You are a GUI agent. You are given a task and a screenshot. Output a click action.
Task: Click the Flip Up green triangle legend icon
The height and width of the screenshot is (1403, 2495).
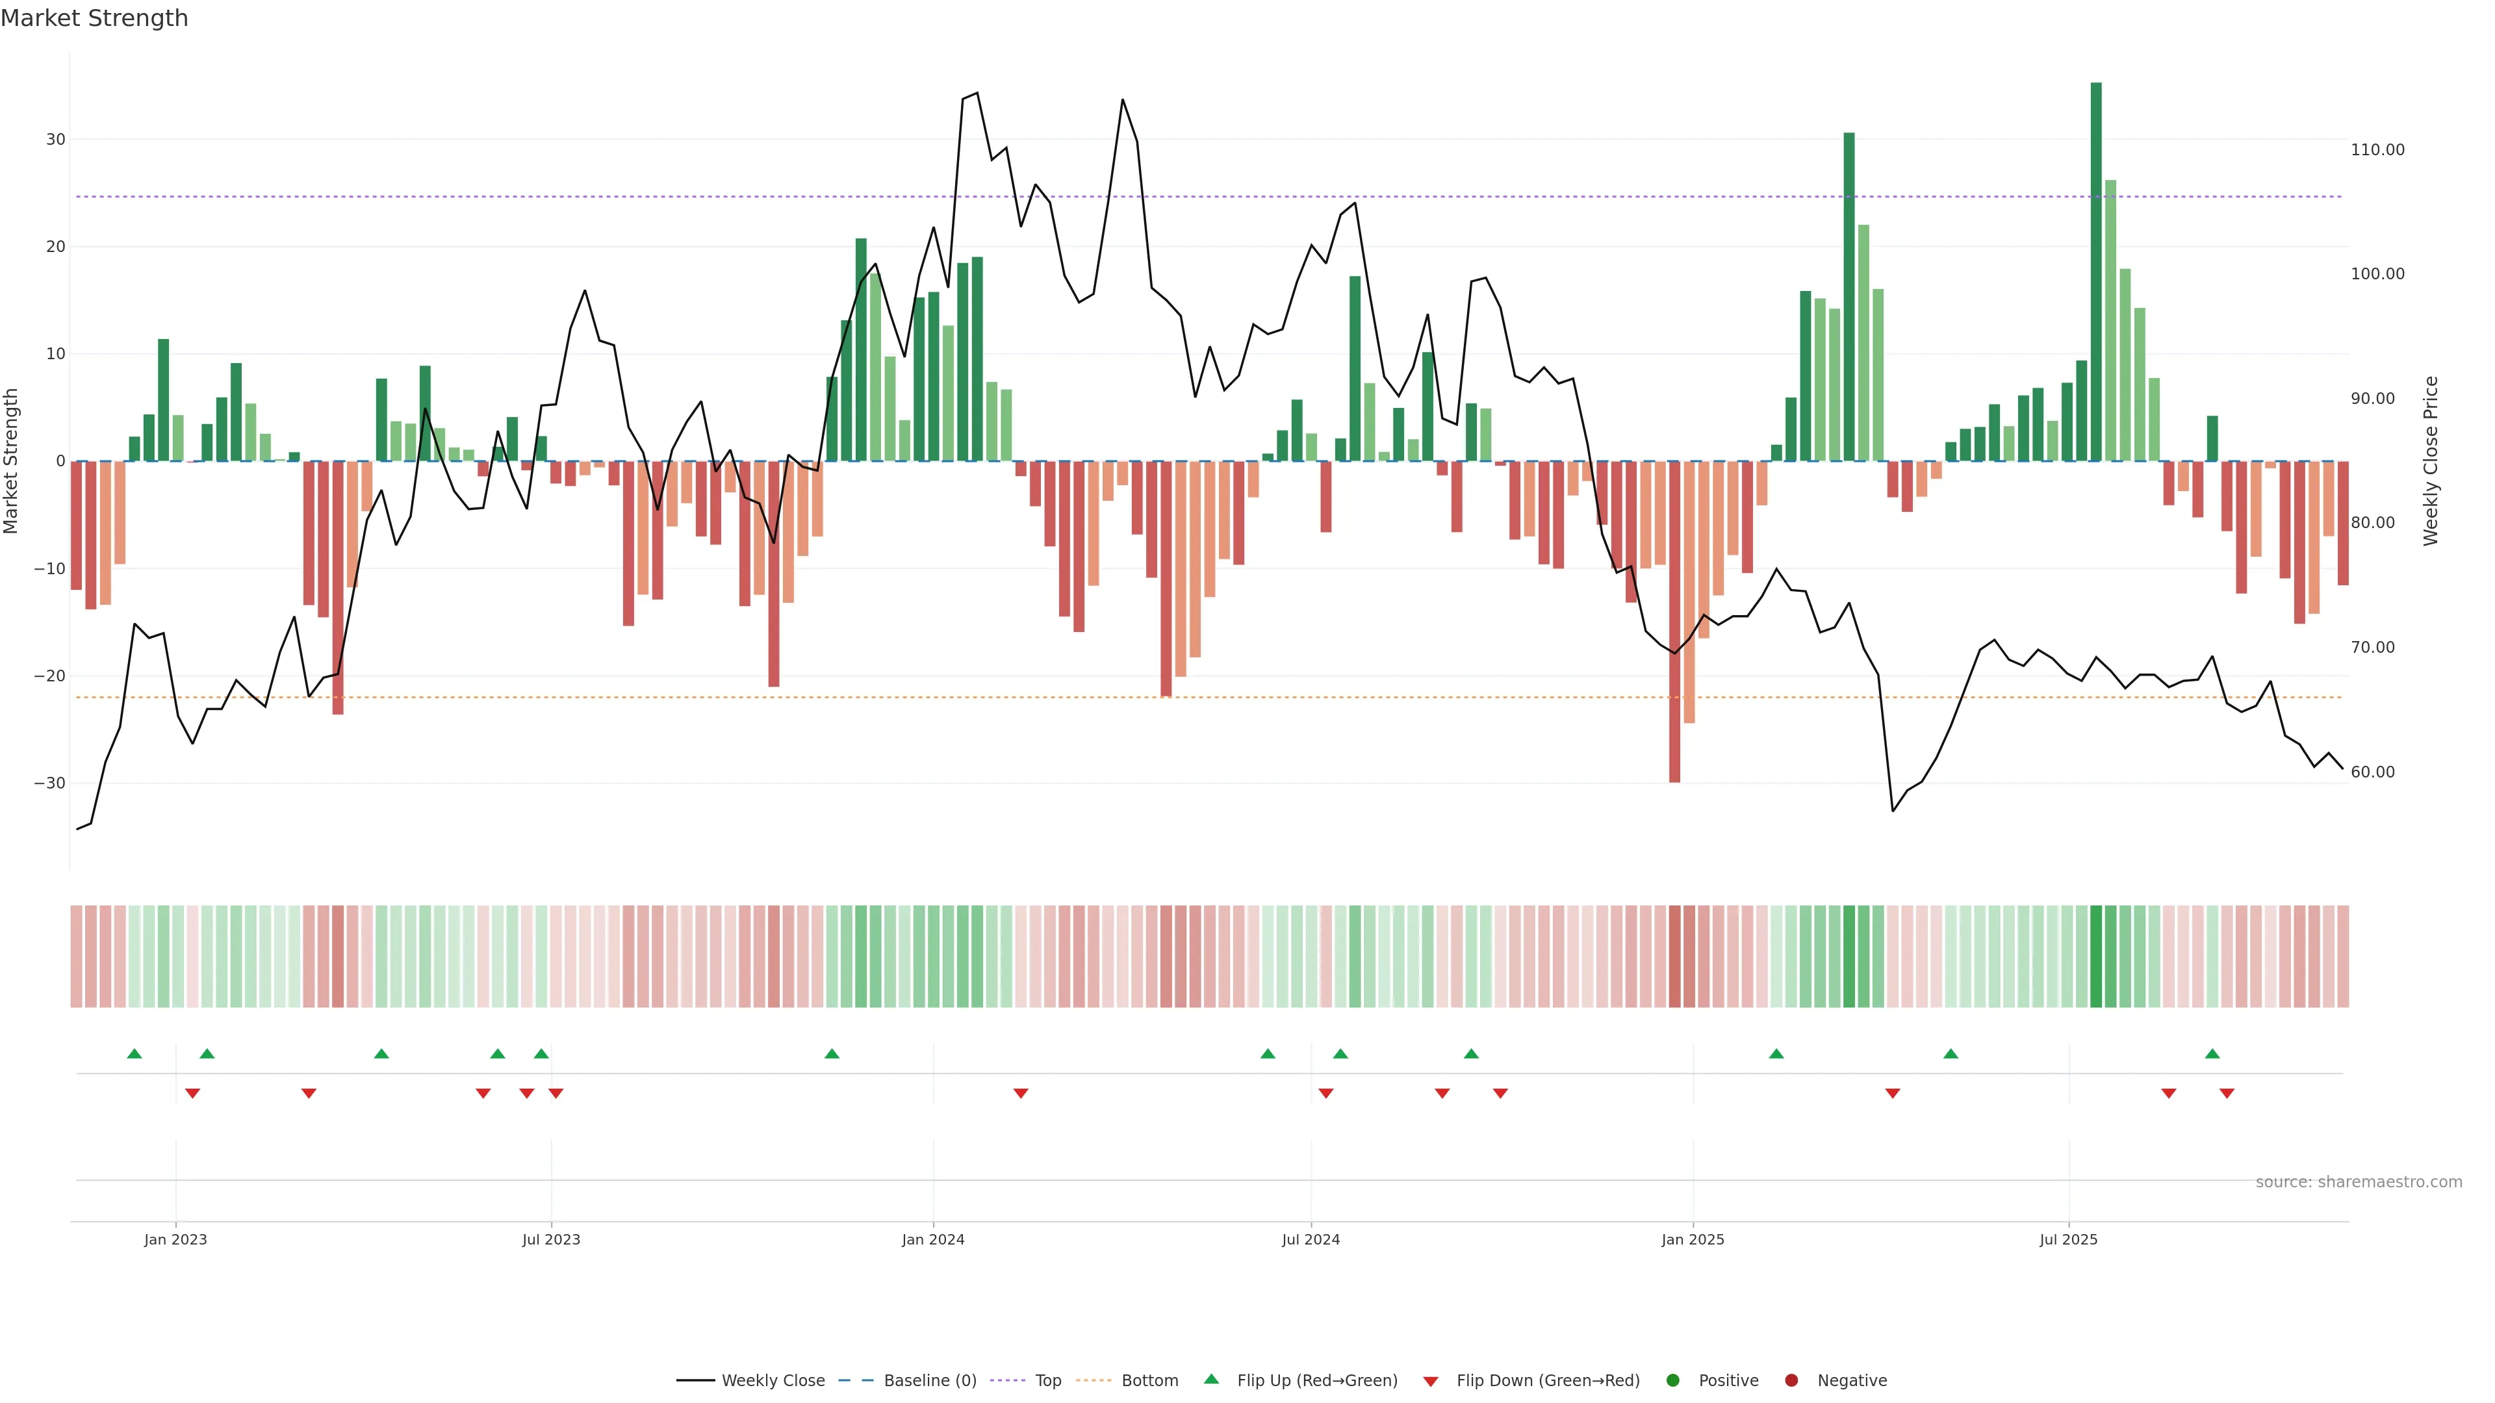click(1210, 1379)
